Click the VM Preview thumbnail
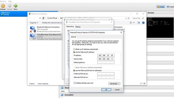 160,27
